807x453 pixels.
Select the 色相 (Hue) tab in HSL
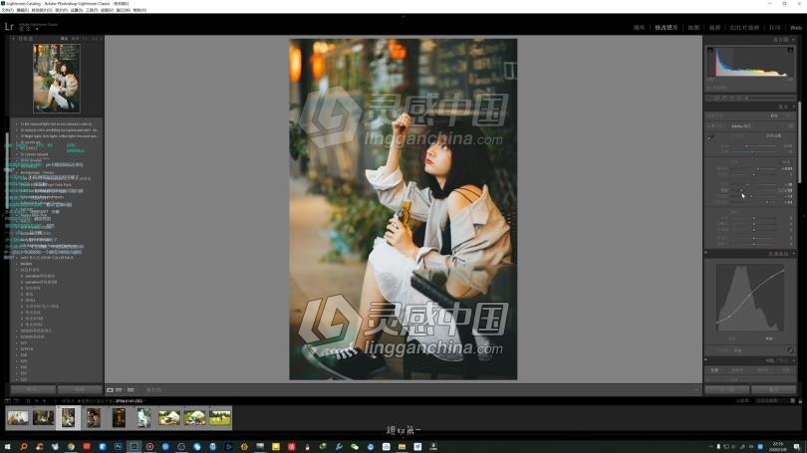point(714,370)
